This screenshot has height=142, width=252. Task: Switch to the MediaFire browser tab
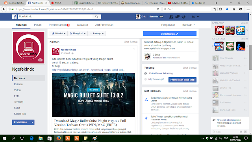coord(200,3)
